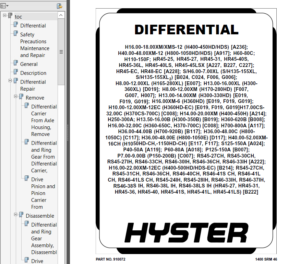This screenshot has height=264, width=288.
Task: Click bookmark icon beside Safety Precautions
Action: 16,34
